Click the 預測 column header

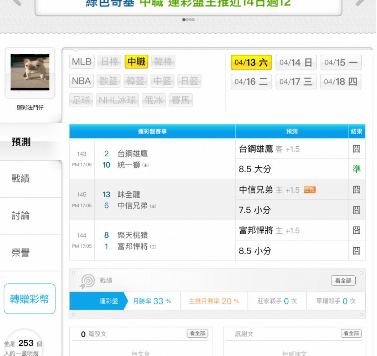click(292, 131)
